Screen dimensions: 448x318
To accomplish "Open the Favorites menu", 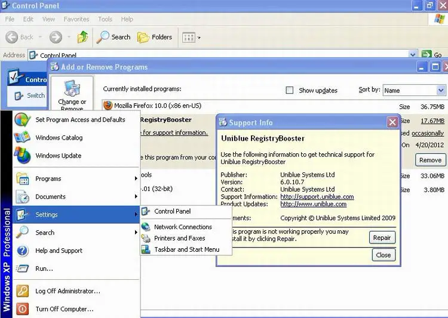I will pyautogui.click(x=76, y=19).
